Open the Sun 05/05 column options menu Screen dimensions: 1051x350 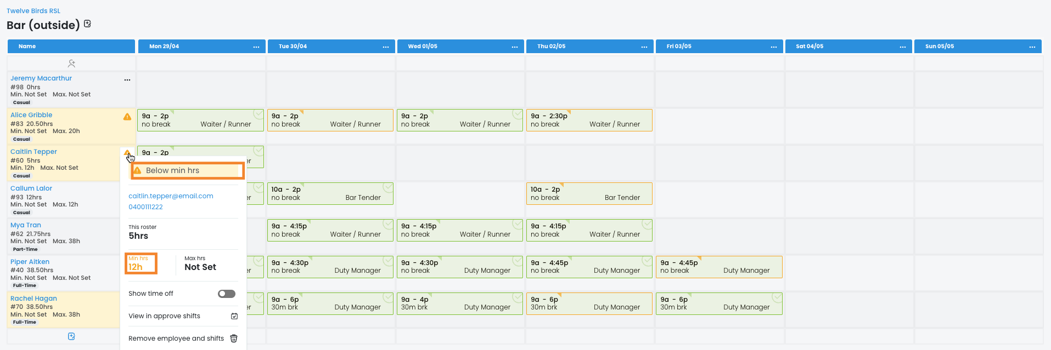pos(1032,47)
